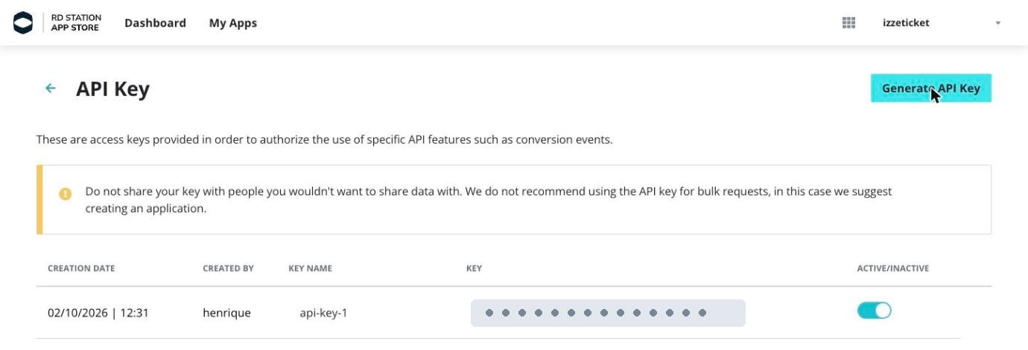Click the API Key page heading
The image size is (1028, 350).
112,89
